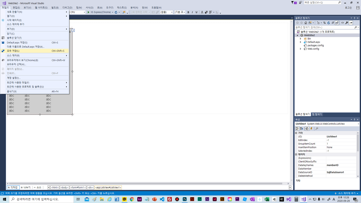Collapse the 데이터 category in Properties
Screen dimensions: 361x203
click(296, 155)
